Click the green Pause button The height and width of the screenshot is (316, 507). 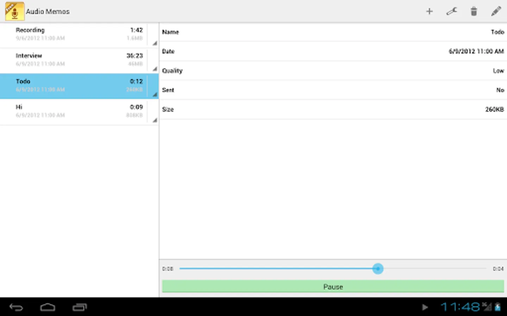(x=333, y=287)
